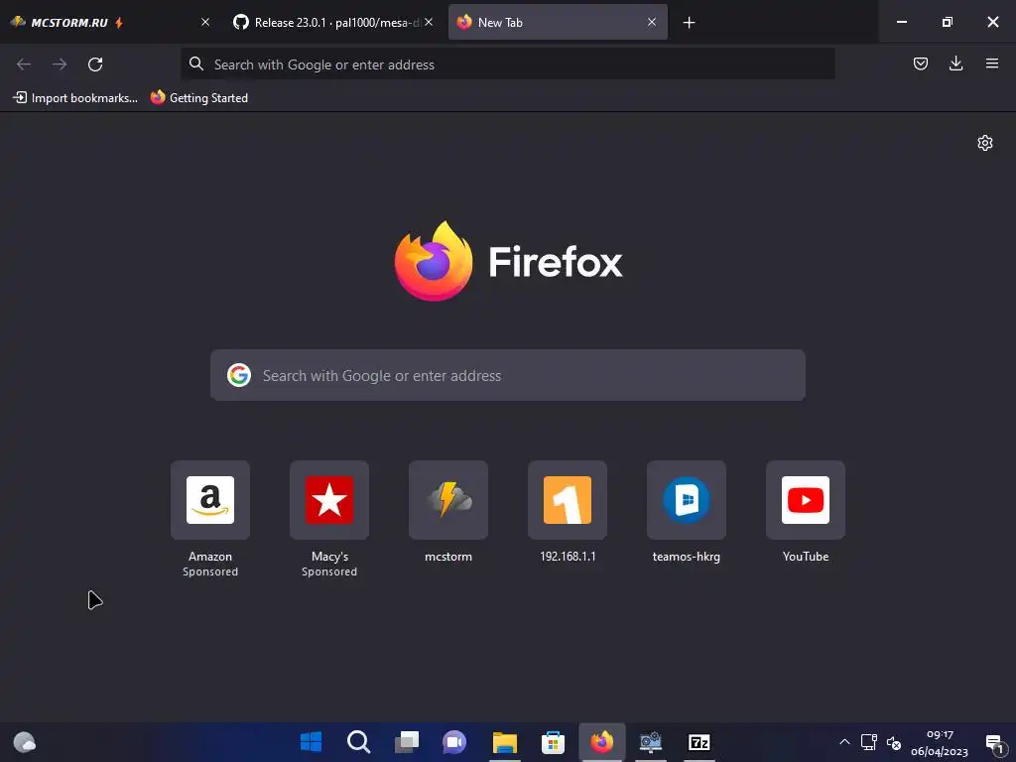Open the computer settings app on taskbar
The height and width of the screenshot is (762, 1016).
(651, 742)
